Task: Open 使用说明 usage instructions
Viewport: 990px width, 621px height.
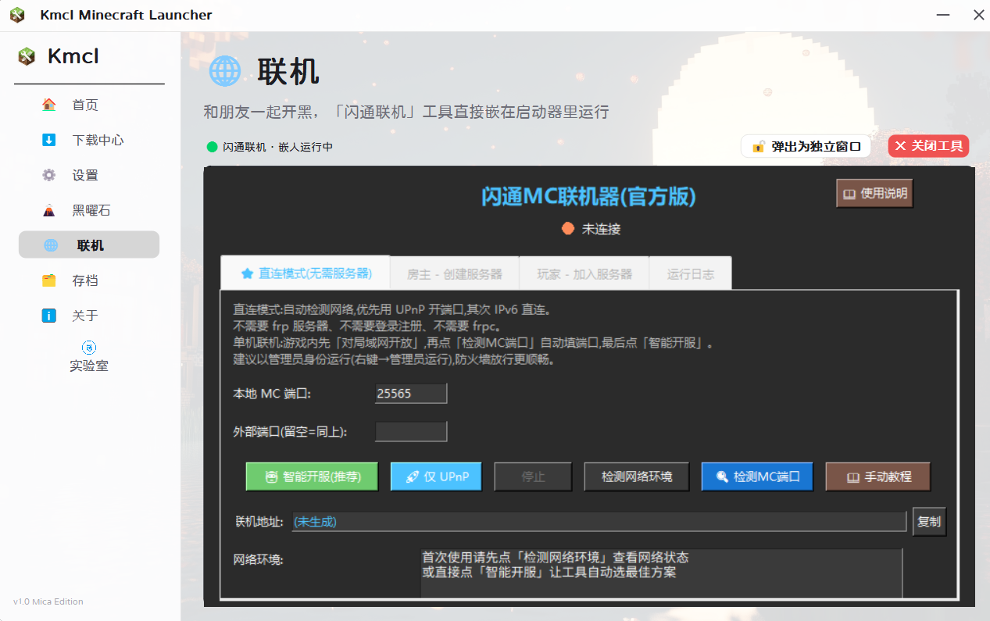Action: pos(874,193)
